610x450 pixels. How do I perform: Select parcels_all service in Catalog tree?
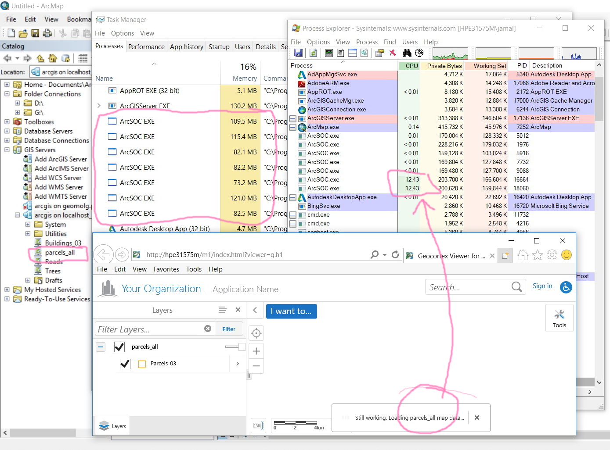pyautogui.click(x=59, y=253)
